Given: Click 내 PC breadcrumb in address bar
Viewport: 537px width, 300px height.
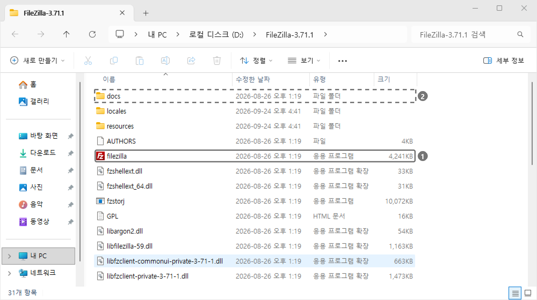Looking at the screenshot, I should [157, 35].
